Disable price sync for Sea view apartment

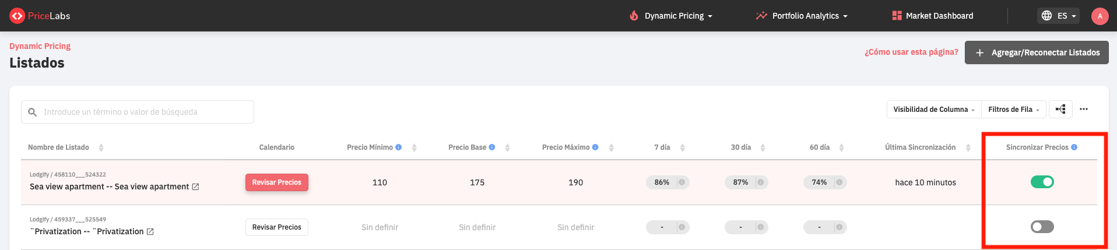click(x=1042, y=182)
